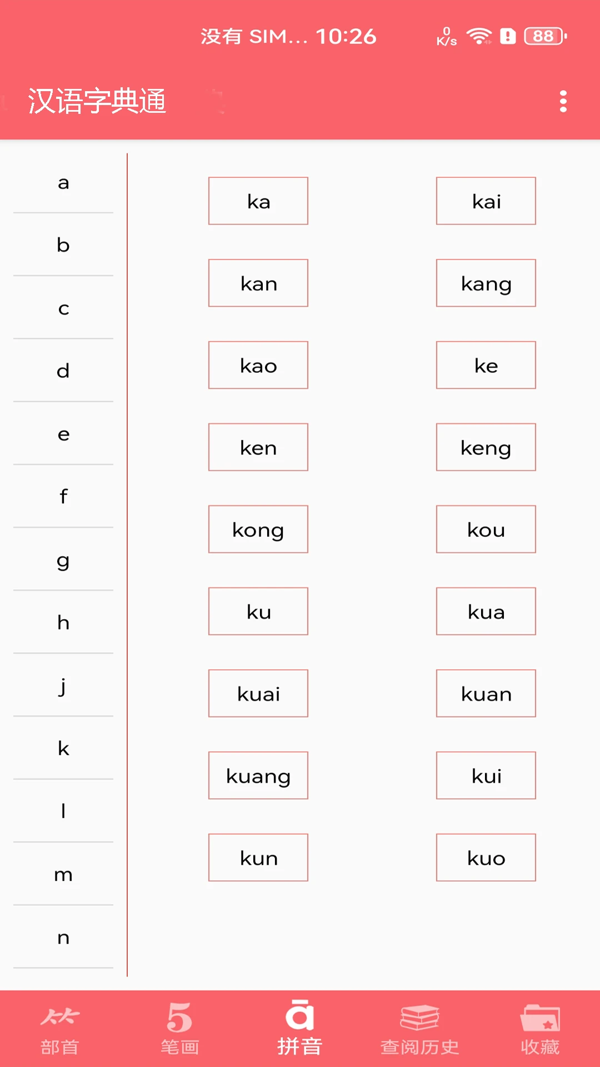View characters for kong
The image size is (600, 1067).
[258, 529]
